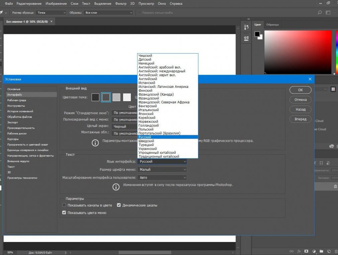Select Английский in language list
Image resolution: width=338 pixels, height=255 pixels.
tap(168, 79)
